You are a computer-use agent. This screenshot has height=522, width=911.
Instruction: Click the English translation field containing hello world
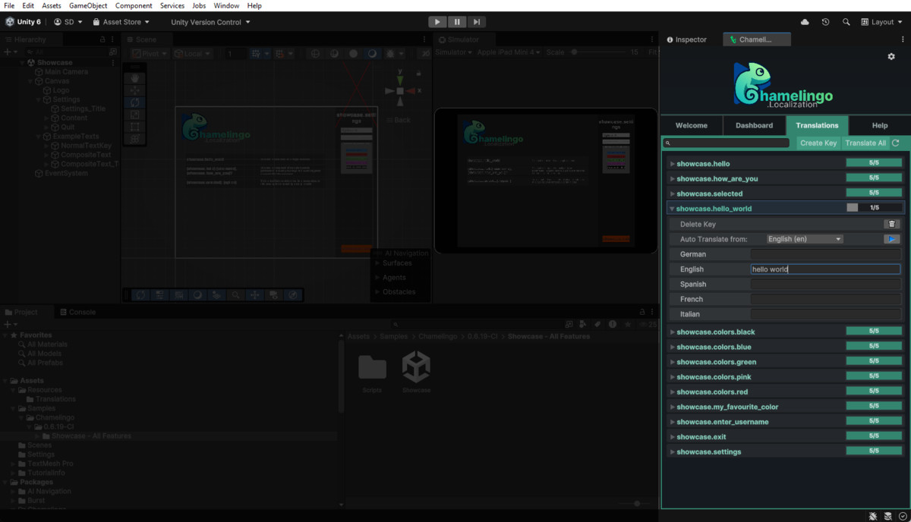tap(825, 269)
